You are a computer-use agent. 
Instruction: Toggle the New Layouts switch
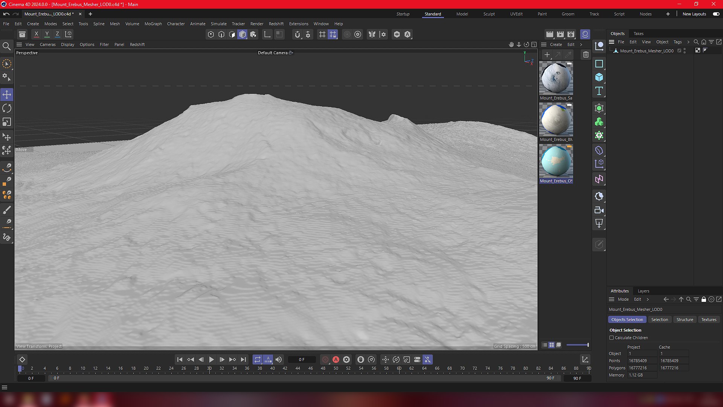pos(716,14)
